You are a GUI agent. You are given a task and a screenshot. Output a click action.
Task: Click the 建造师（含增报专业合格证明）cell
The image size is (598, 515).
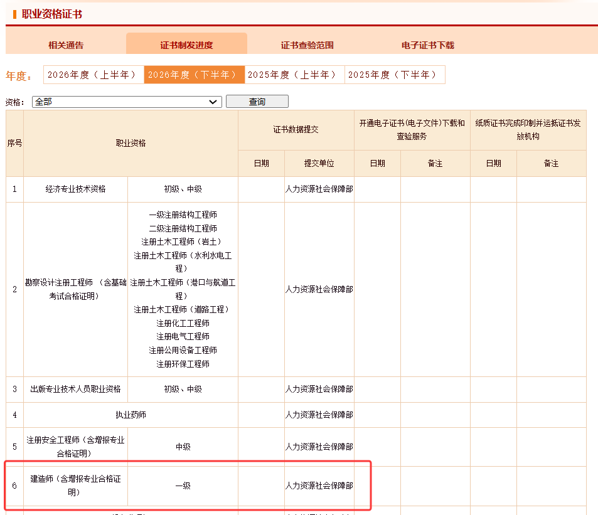(x=75, y=486)
